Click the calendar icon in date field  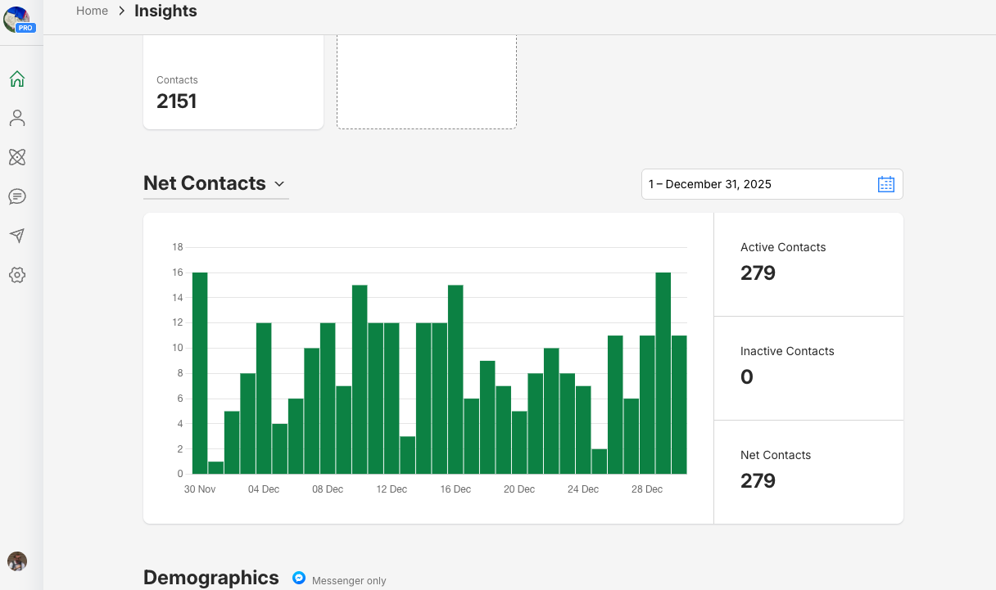pyautogui.click(x=885, y=184)
